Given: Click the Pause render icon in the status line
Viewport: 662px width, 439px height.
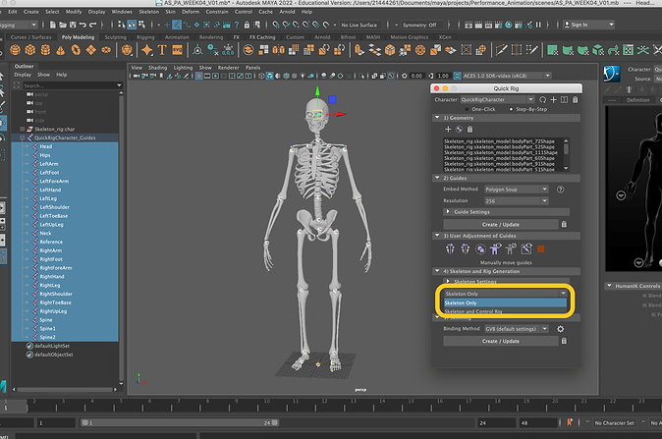Looking at the screenshot, I should [x=538, y=25].
